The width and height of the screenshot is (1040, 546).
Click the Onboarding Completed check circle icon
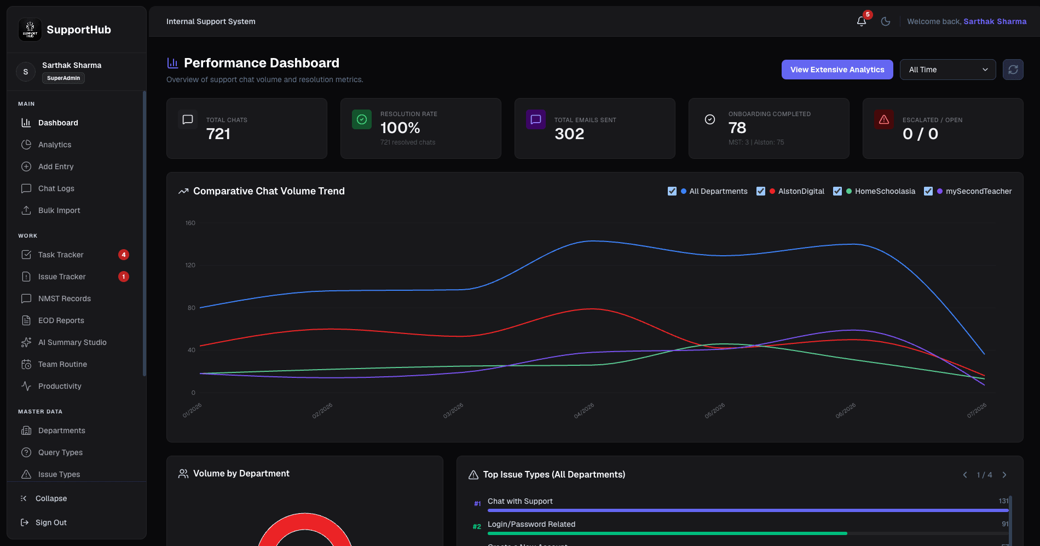coord(710,119)
